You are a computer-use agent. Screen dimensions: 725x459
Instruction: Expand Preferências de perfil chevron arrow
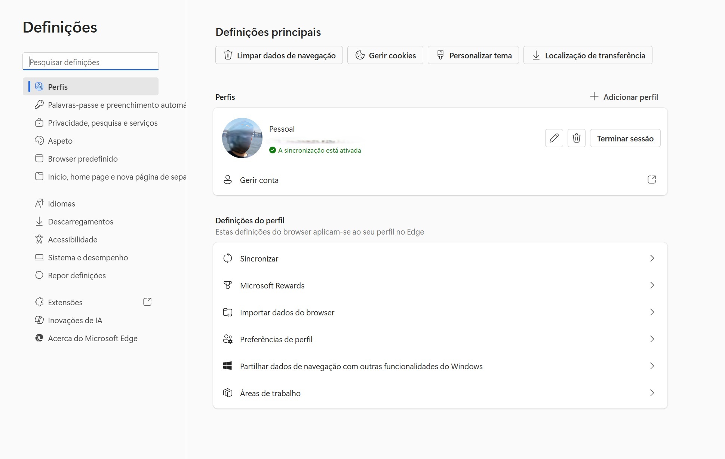pos(652,339)
